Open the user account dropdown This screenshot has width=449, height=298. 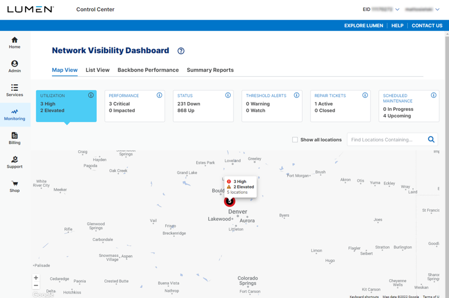click(x=437, y=10)
